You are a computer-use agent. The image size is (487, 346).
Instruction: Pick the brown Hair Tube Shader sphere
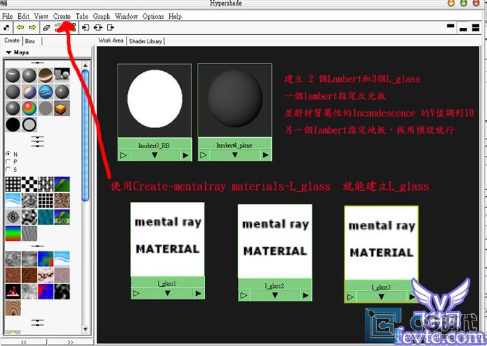pos(46,76)
